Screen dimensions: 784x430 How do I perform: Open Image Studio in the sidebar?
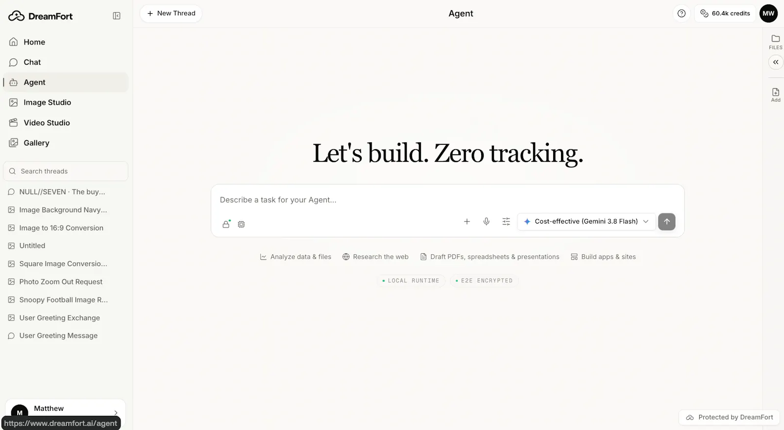[x=66, y=102]
